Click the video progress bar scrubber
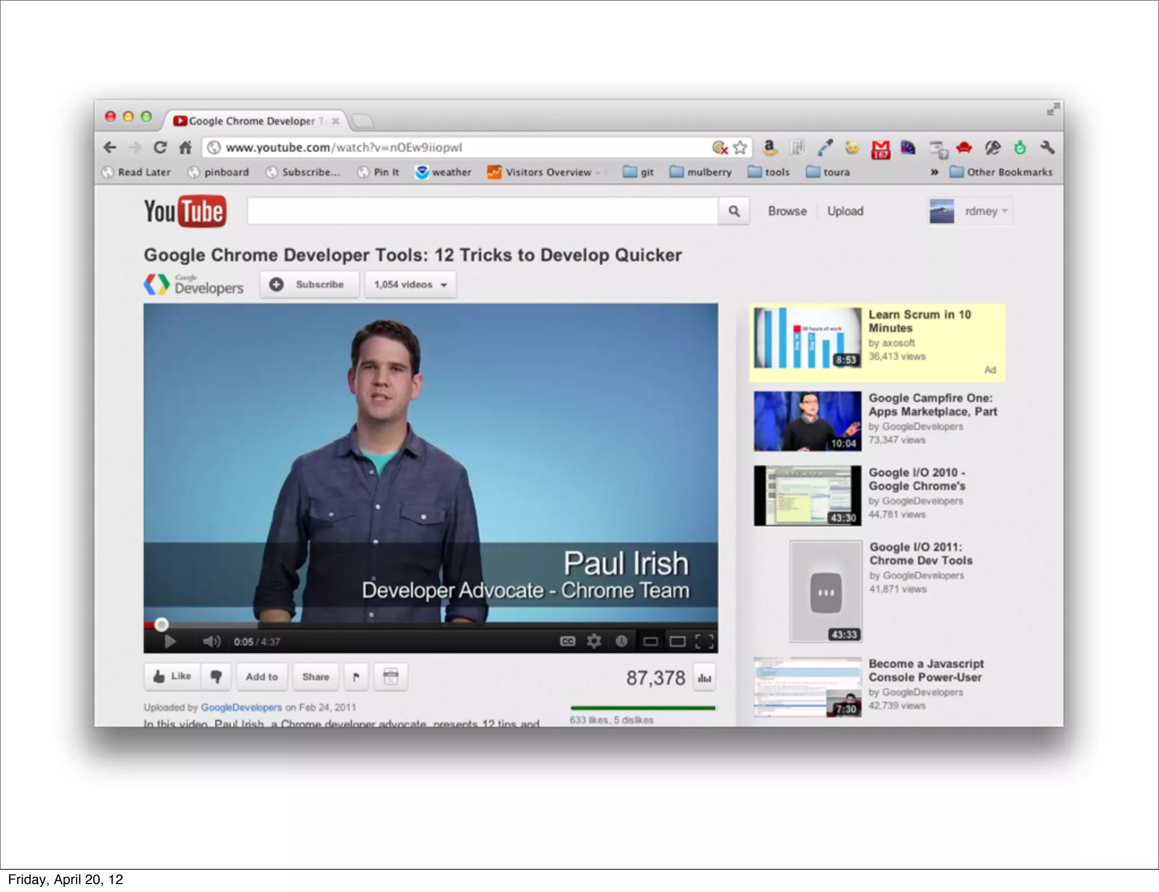1159x892 pixels. click(161, 624)
